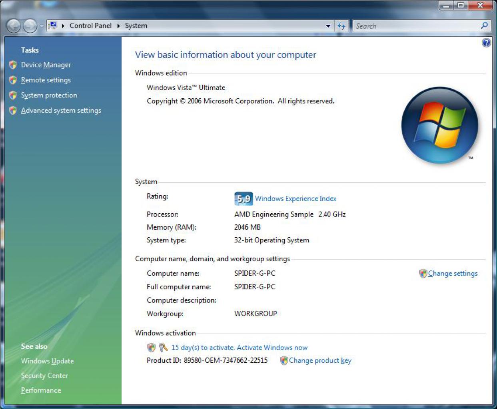The width and height of the screenshot is (497, 409).
Task: Open Remote settings link
Action: [x=46, y=80]
